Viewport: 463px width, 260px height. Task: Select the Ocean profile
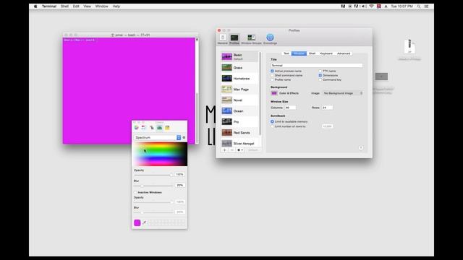tap(239, 111)
